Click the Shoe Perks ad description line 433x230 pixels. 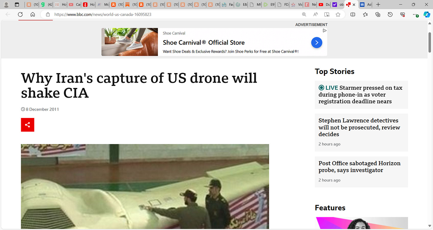230,51
